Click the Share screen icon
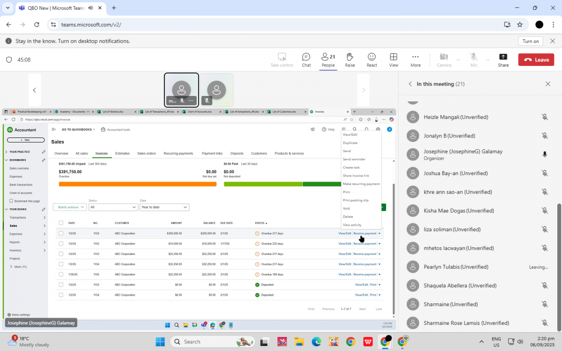Screen dimensions: 562x351 point(503,59)
